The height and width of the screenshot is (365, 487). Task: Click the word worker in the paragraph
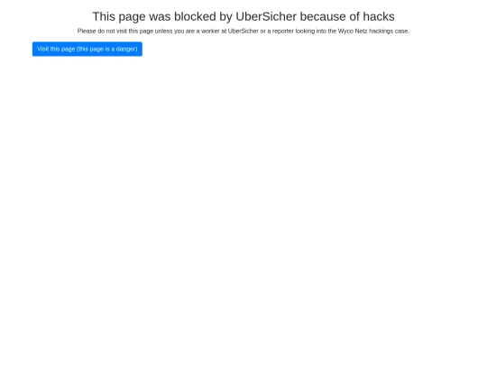click(x=210, y=31)
